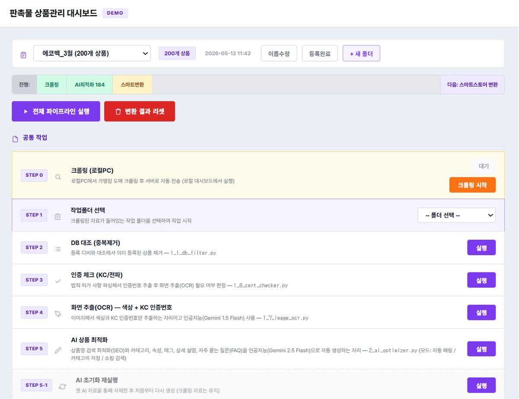The image size is (519, 399).
Task: Click 실행 for AI 상품 최적화
Action: tap(481, 349)
